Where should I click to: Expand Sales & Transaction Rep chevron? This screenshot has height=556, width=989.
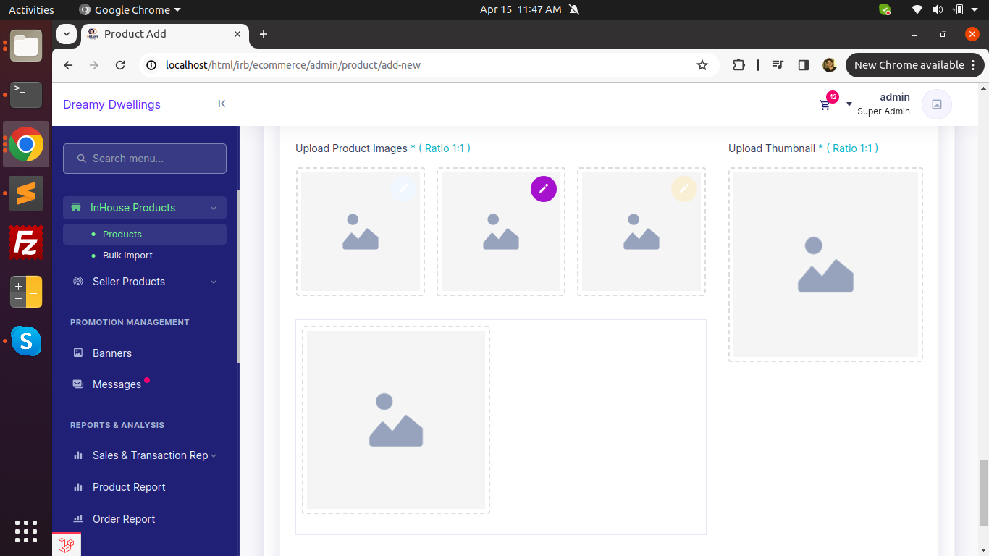(x=214, y=455)
